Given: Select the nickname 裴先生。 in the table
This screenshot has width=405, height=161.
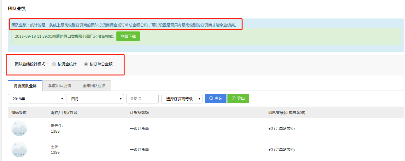Looking at the screenshot, I should [x=57, y=126].
